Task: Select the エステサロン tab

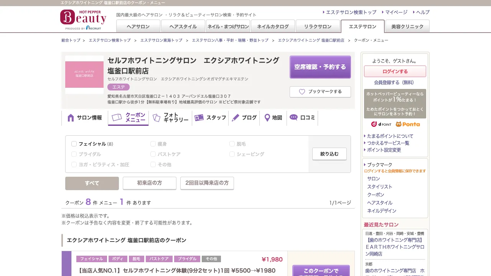Action: pyautogui.click(x=362, y=26)
